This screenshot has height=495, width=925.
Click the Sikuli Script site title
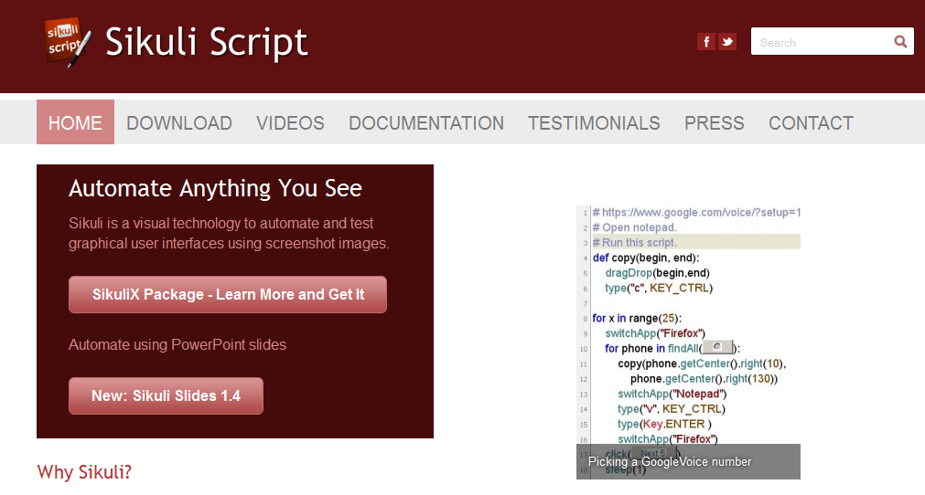point(207,42)
